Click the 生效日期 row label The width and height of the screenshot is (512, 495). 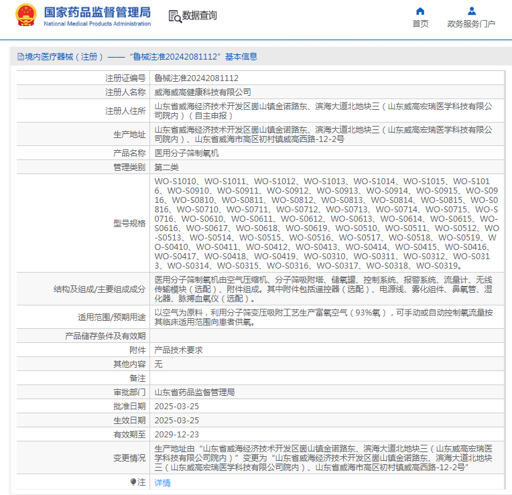tap(129, 421)
